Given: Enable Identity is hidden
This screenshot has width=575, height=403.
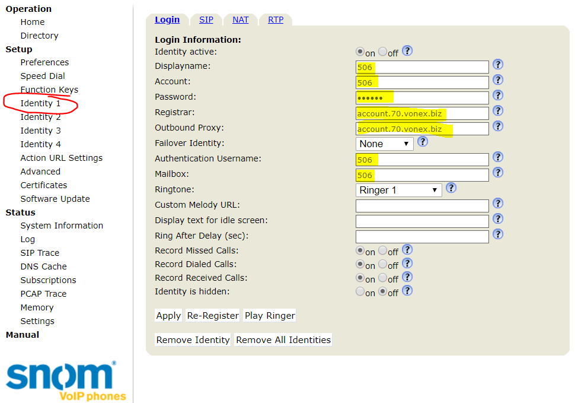Looking at the screenshot, I should point(360,291).
